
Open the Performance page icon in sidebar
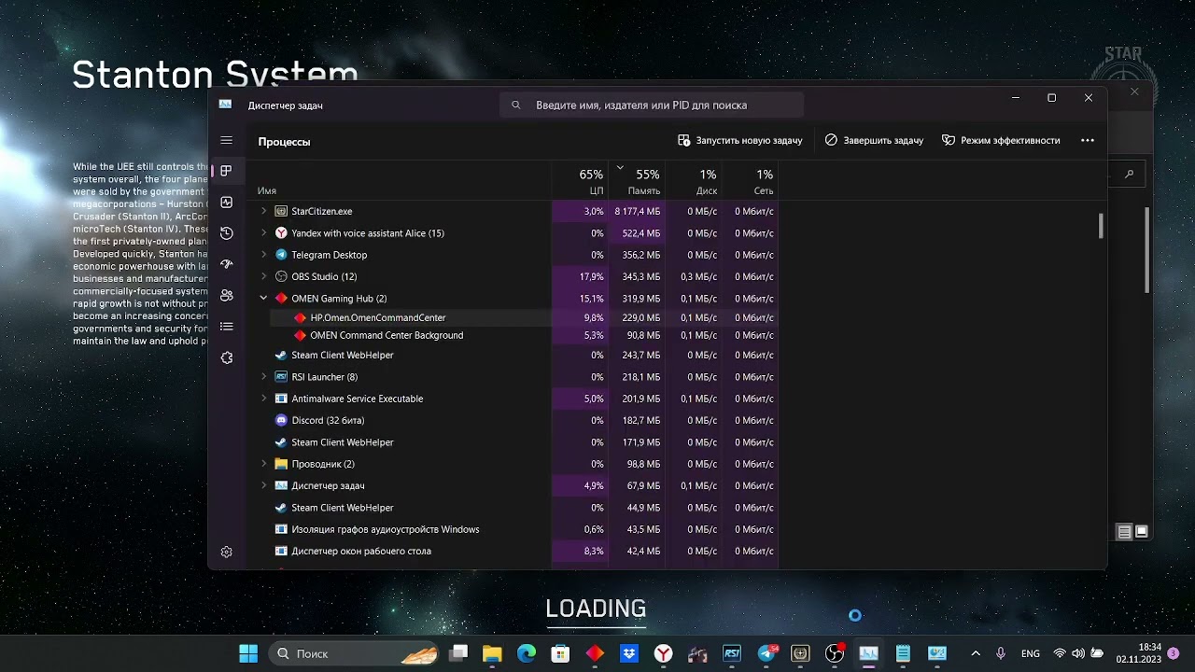coord(226,203)
